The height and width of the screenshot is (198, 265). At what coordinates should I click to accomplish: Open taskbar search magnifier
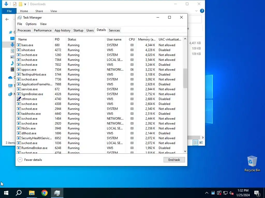[19, 193]
